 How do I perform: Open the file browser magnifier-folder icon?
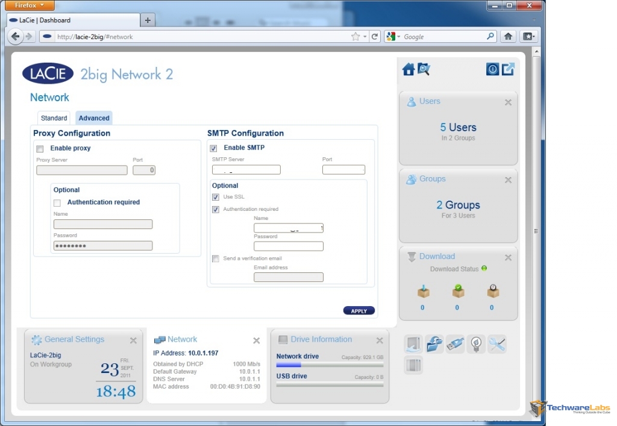(424, 69)
